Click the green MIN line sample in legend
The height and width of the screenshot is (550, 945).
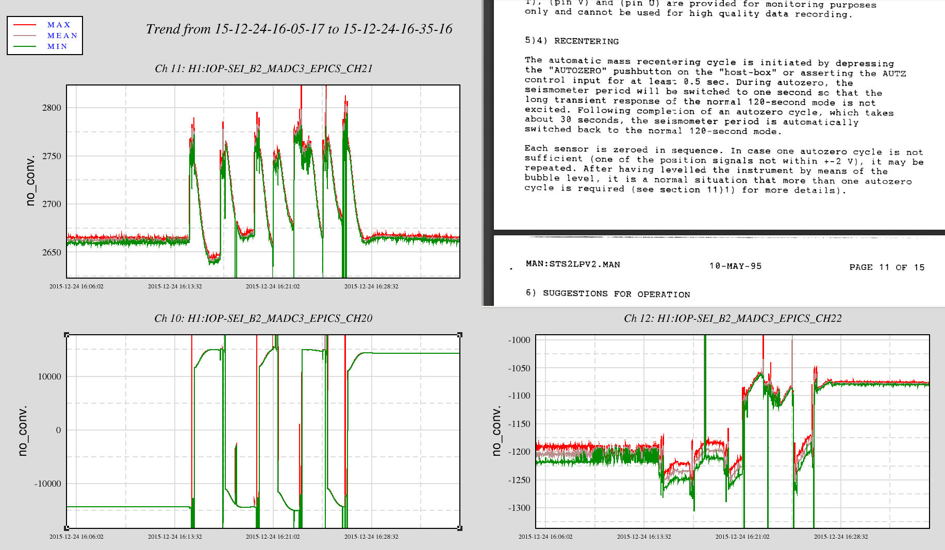(x=25, y=46)
